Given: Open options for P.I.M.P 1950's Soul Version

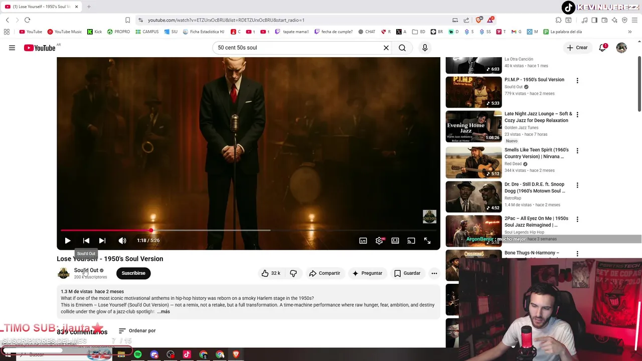Looking at the screenshot, I should [x=577, y=81].
